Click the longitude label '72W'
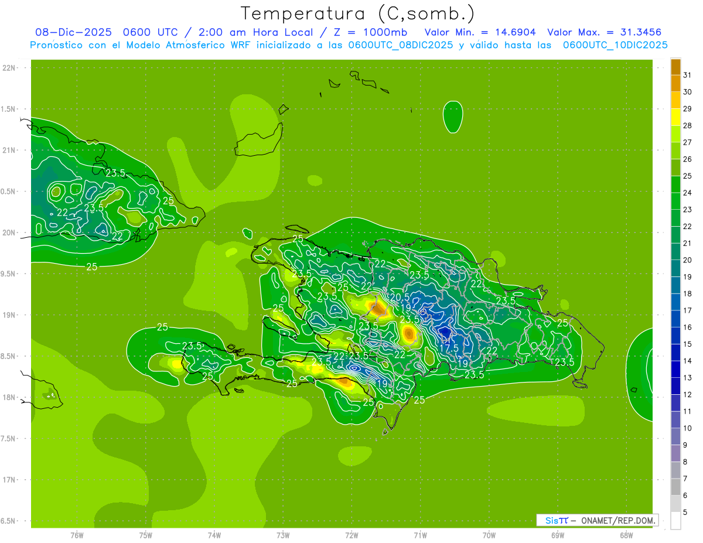703x543 pixels. click(x=351, y=535)
